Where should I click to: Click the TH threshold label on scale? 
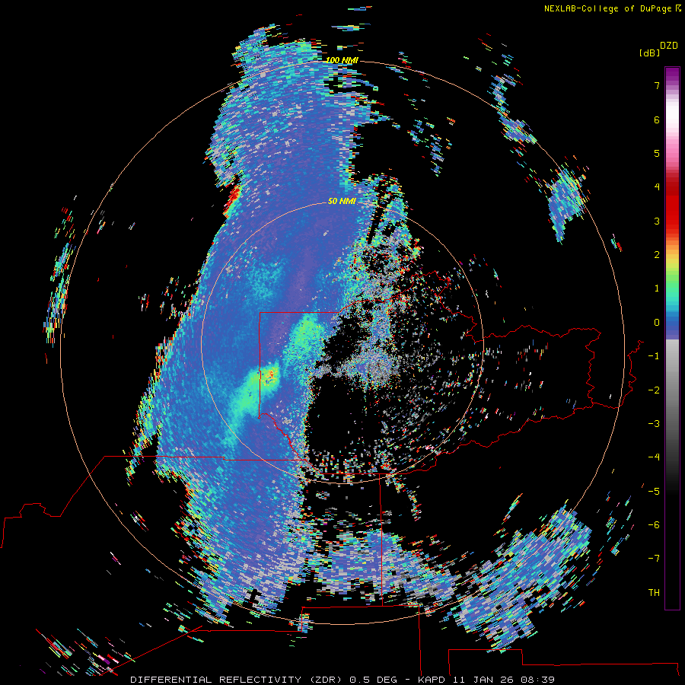(654, 593)
